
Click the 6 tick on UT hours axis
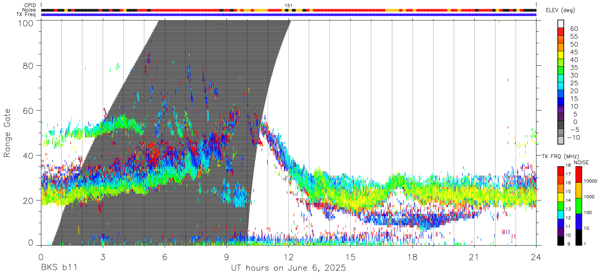pos(165,256)
